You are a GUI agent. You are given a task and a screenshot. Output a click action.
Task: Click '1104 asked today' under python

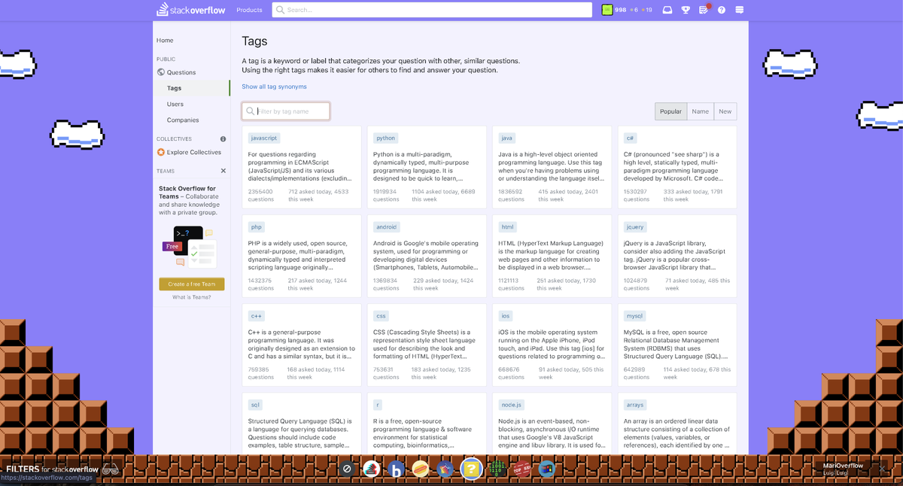[x=436, y=192]
